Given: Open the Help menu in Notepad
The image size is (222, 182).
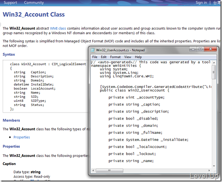Looking at the screenshot, I should [138, 57].
